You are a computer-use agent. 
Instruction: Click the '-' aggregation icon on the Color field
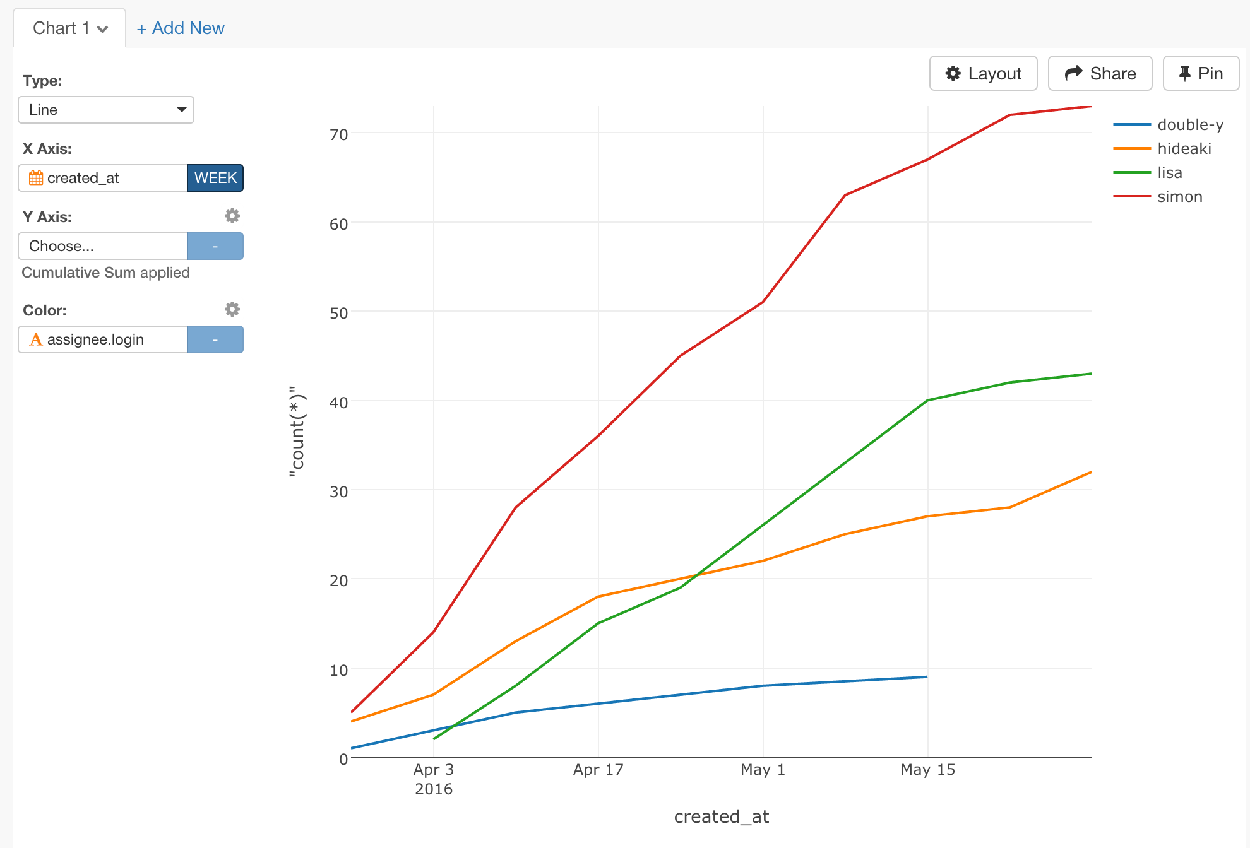[215, 339]
